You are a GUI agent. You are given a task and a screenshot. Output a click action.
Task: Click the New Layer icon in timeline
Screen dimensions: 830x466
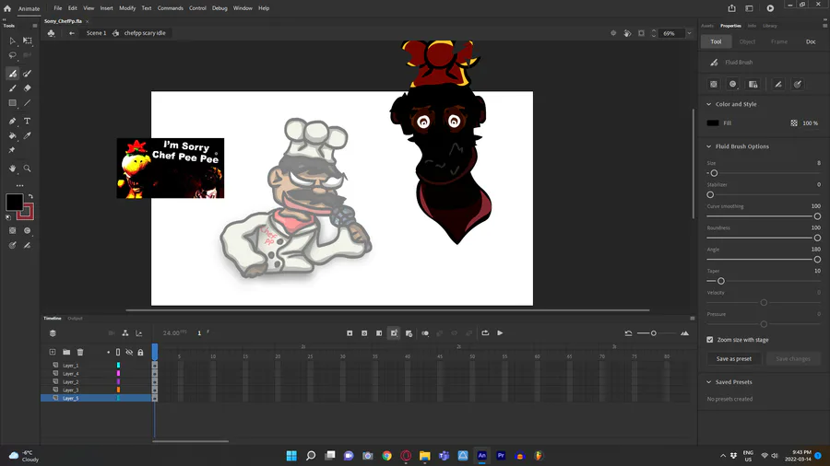pyautogui.click(x=53, y=352)
